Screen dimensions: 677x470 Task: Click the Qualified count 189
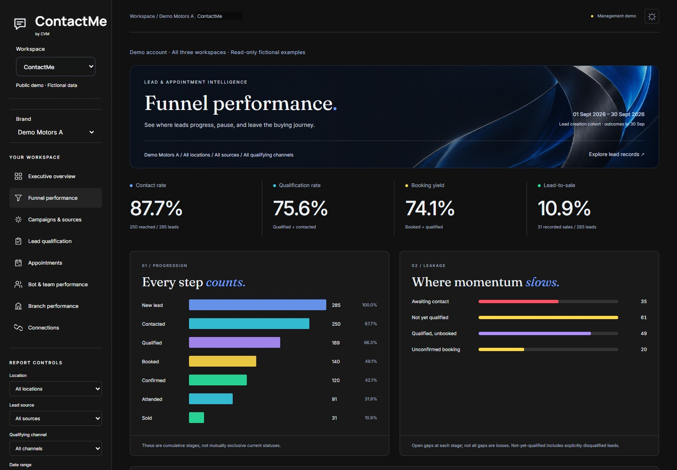(x=336, y=343)
